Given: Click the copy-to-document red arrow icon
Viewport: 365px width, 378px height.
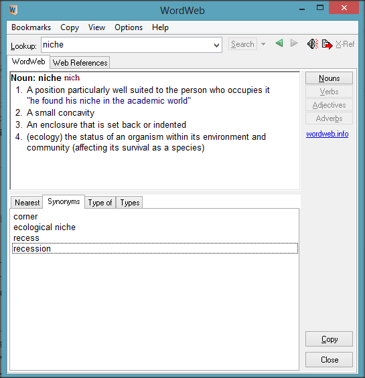Looking at the screenshot, I should tap(327, 44).
